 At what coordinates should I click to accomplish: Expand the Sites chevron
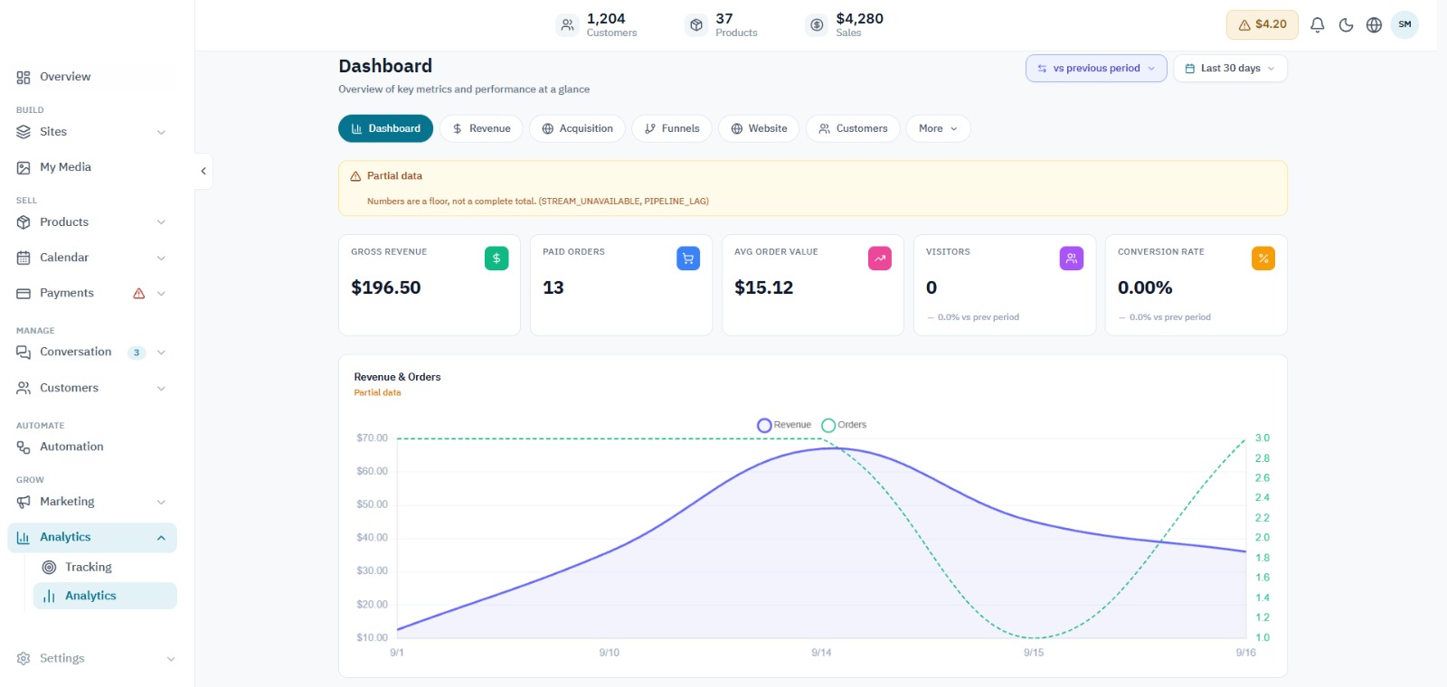(161, 132)
